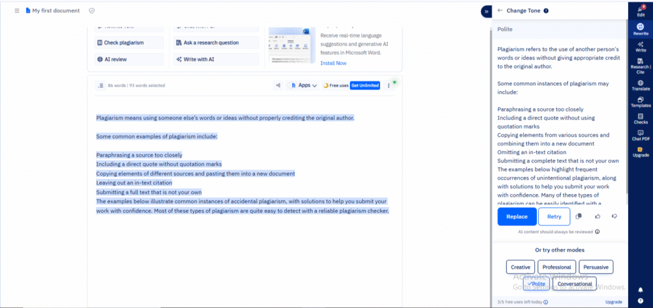Open the three-dot more options menu
Image resolution: width=653 pixels, height=308 pixels.
tap(388, 85)
